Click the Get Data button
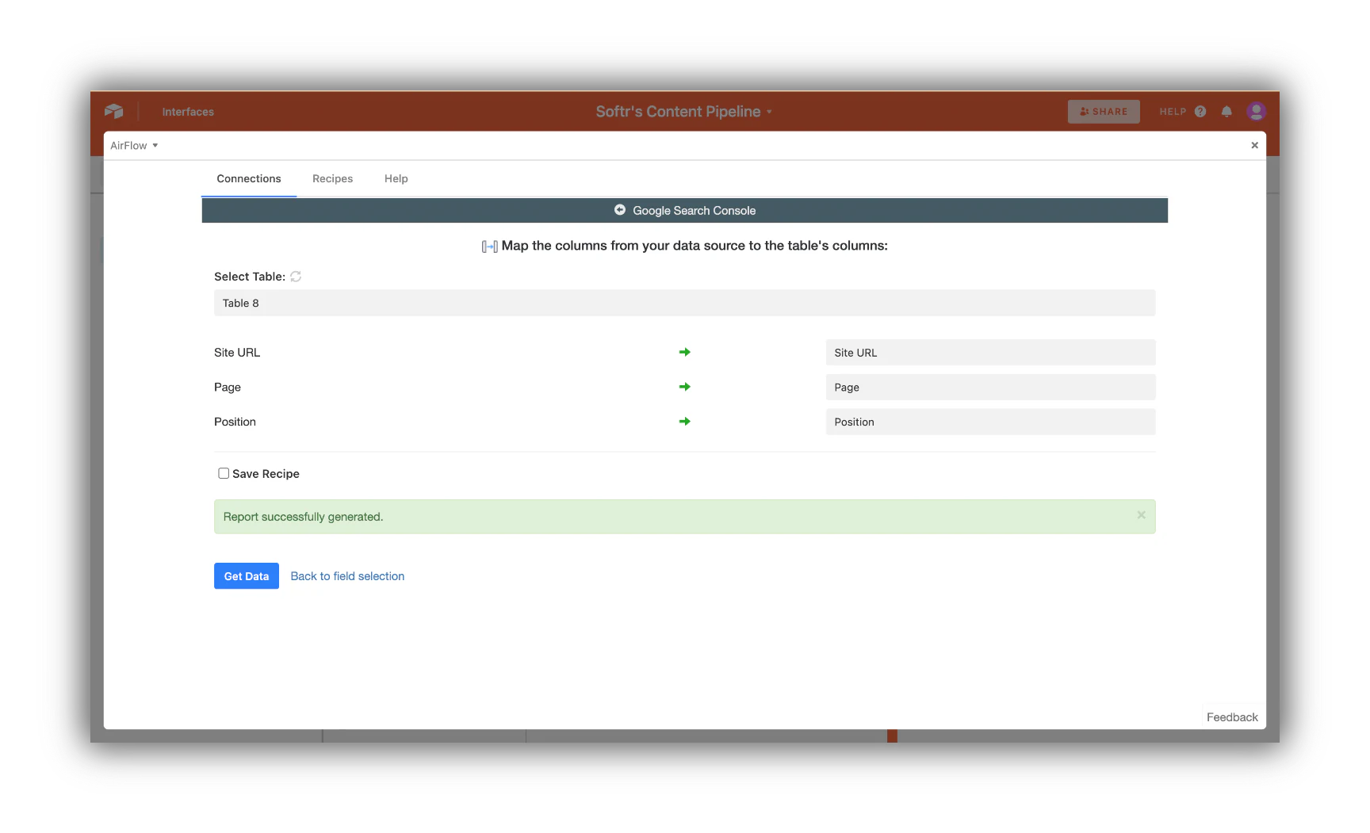1370x833 pixels. (247, 576)
